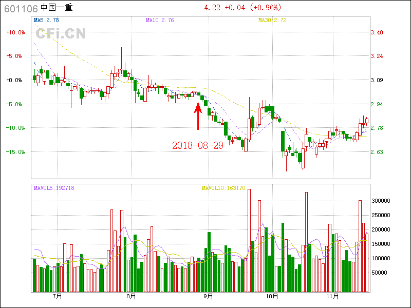Click the 2.78 price axis label on right
This screenshot has width=411, height=308.
coord(377,128)
